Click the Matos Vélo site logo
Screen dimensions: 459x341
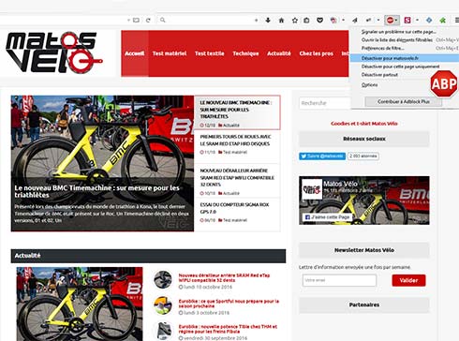coord(54,52)
